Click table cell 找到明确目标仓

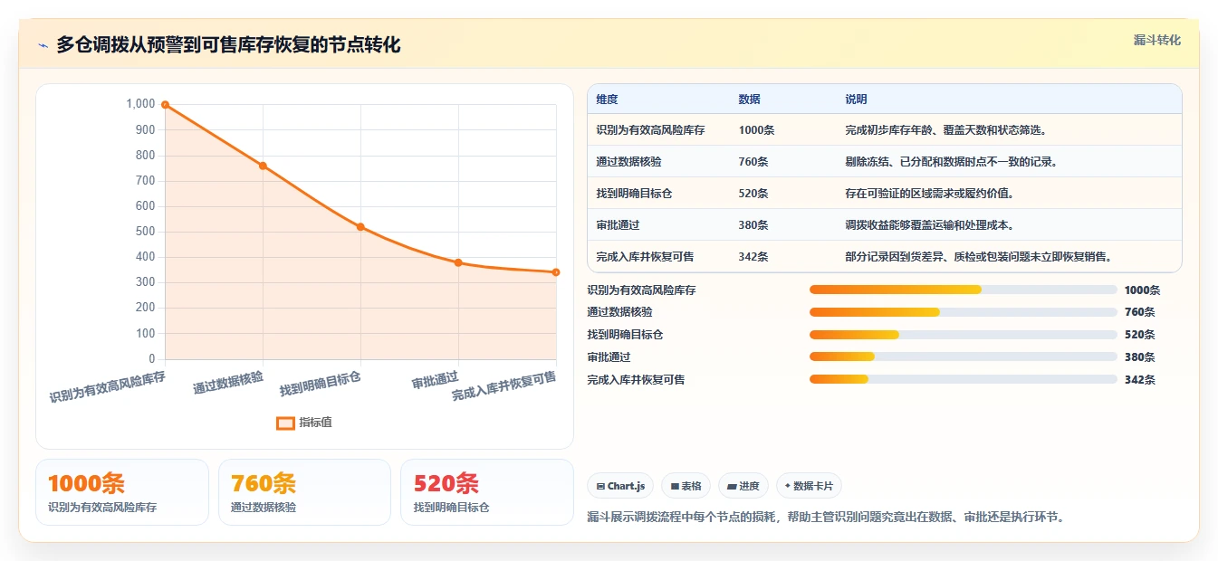click(x=634, y=194)
